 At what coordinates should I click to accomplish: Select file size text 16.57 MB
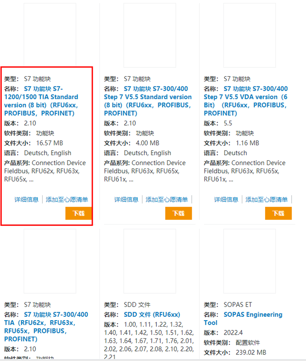click(x=50, y=143)
